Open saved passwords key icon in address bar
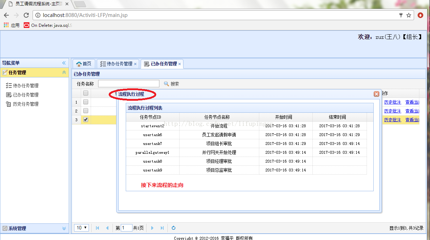The width and height of the screenshot is (430, 240). pos(401,15)
